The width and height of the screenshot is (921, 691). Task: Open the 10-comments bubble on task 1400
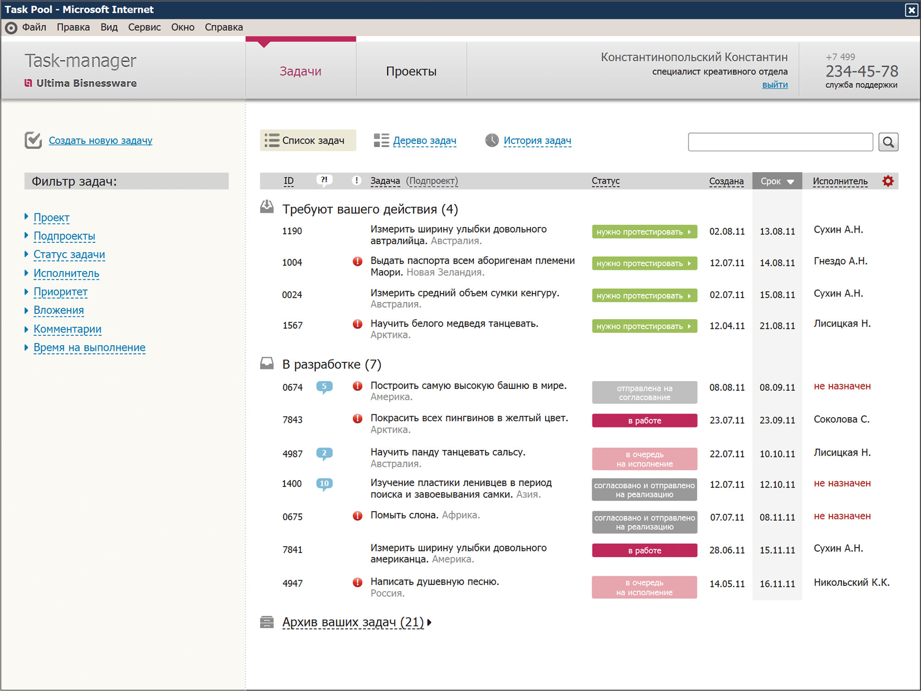[x=324, y=484]
